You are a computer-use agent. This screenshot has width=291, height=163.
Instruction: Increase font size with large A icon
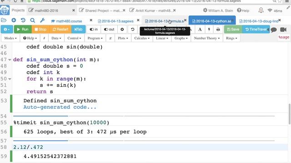[200, 29]
